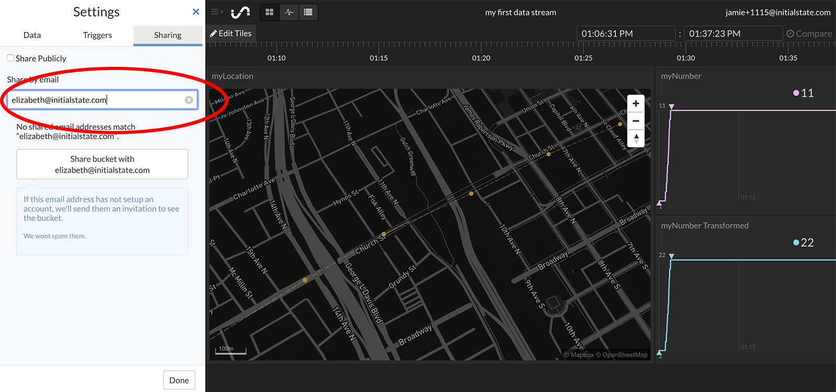Screen dimensions: 836x392
Task: Collapse the sidebar with the hamburger arrow icon
Action: point(217,12)
